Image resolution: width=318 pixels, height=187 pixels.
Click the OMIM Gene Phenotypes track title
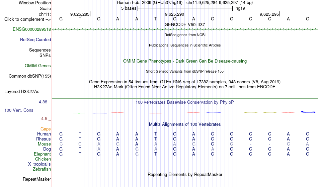[x=185, y=61]
